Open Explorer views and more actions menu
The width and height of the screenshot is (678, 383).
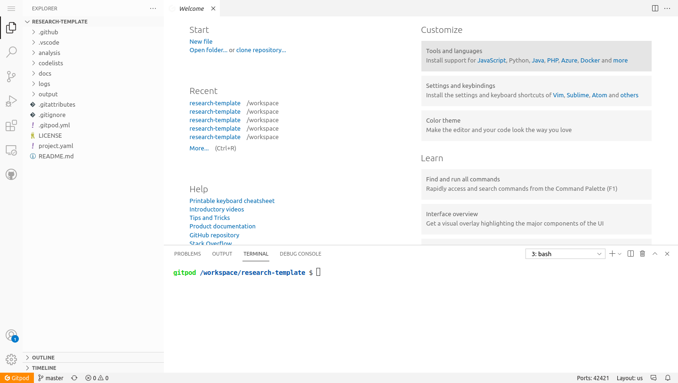coord(153,8)
